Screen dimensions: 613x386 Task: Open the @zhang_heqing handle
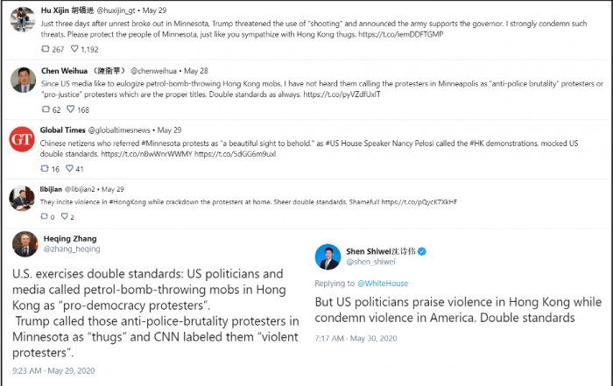[72, 249]
